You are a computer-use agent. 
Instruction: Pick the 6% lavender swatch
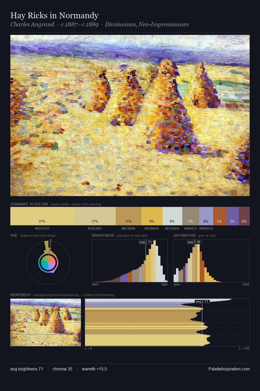(x=206, y=216)
